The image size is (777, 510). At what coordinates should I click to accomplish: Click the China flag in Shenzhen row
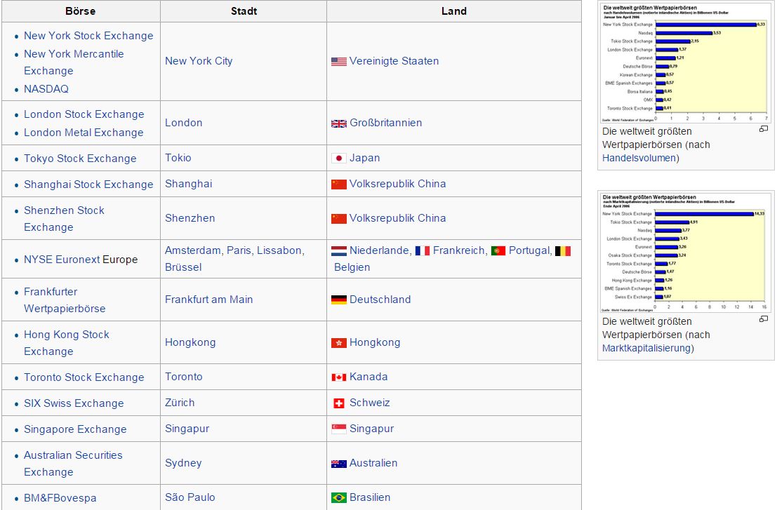click(339, 218)
